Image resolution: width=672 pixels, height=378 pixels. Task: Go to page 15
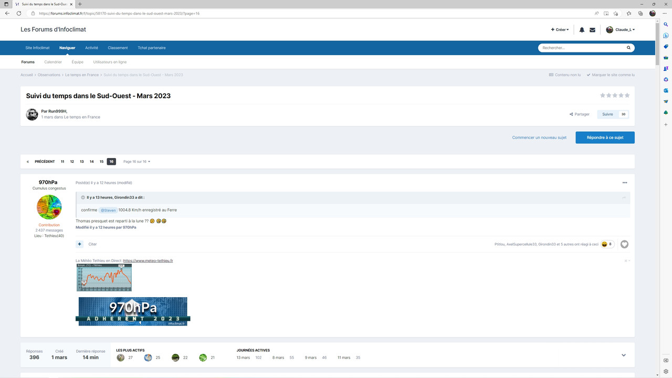click(x=101, y=162)
